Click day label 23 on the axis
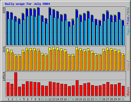The height and width of the screenshot is (102, 131). (x=92, y=99)
